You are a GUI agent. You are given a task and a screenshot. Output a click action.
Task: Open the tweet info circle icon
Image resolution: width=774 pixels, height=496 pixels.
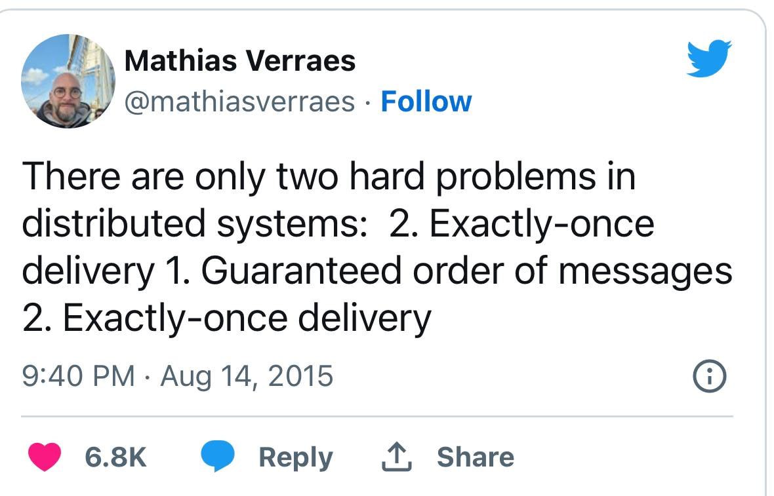click(x=710, y=377)
